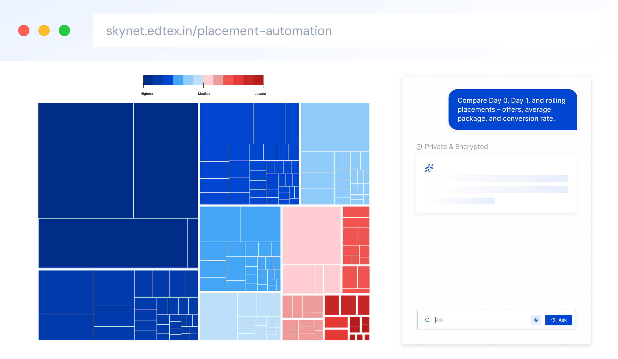
Task: Click the AI sparkle icon in response card
Action: point(429,168)
